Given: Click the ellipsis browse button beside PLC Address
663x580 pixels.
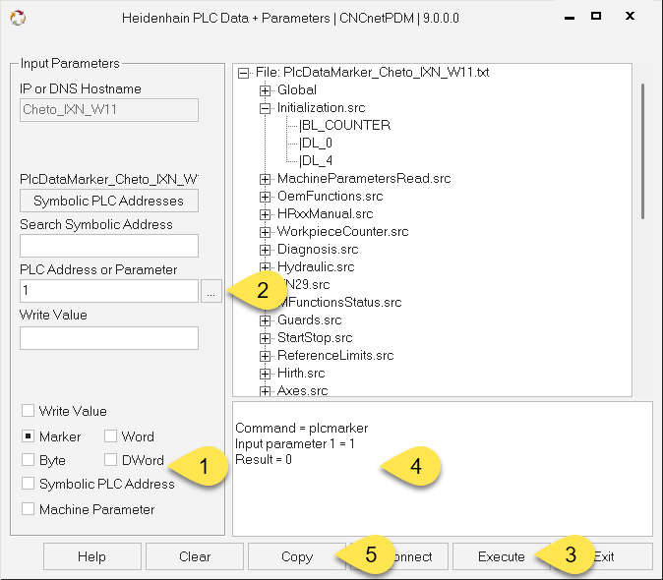Looking at the screenshot, I should coord(211,291).
